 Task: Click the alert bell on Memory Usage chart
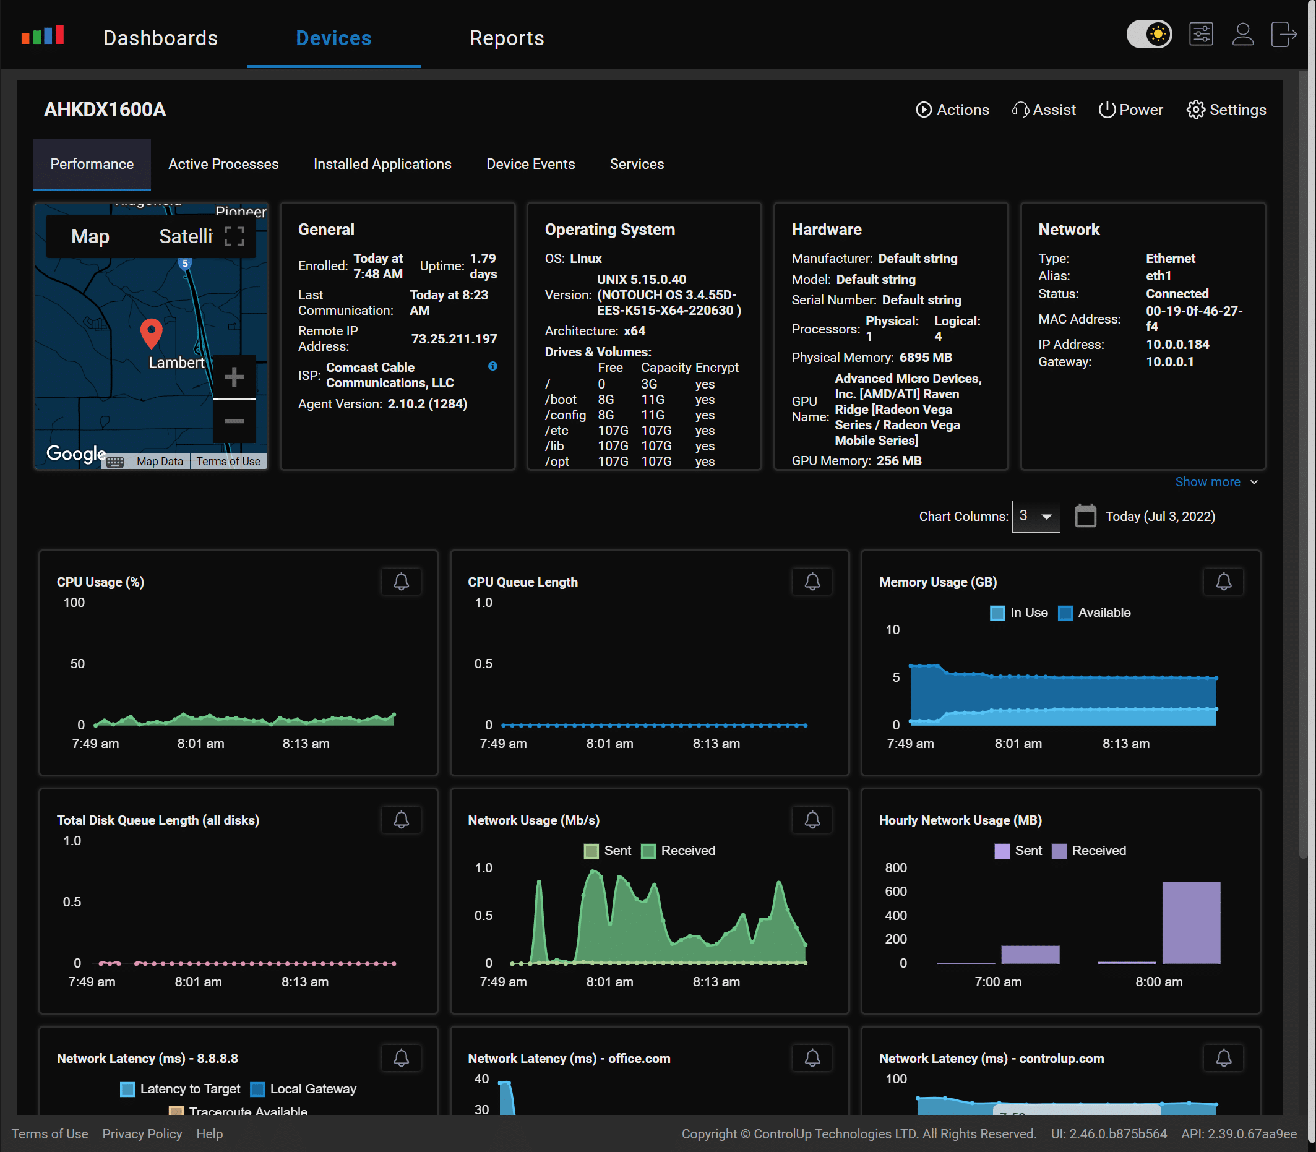pos(1224,581)
